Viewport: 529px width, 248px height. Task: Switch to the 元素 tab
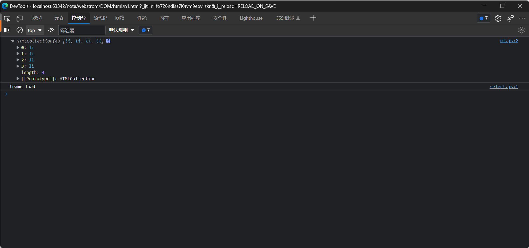click(59, 18)
